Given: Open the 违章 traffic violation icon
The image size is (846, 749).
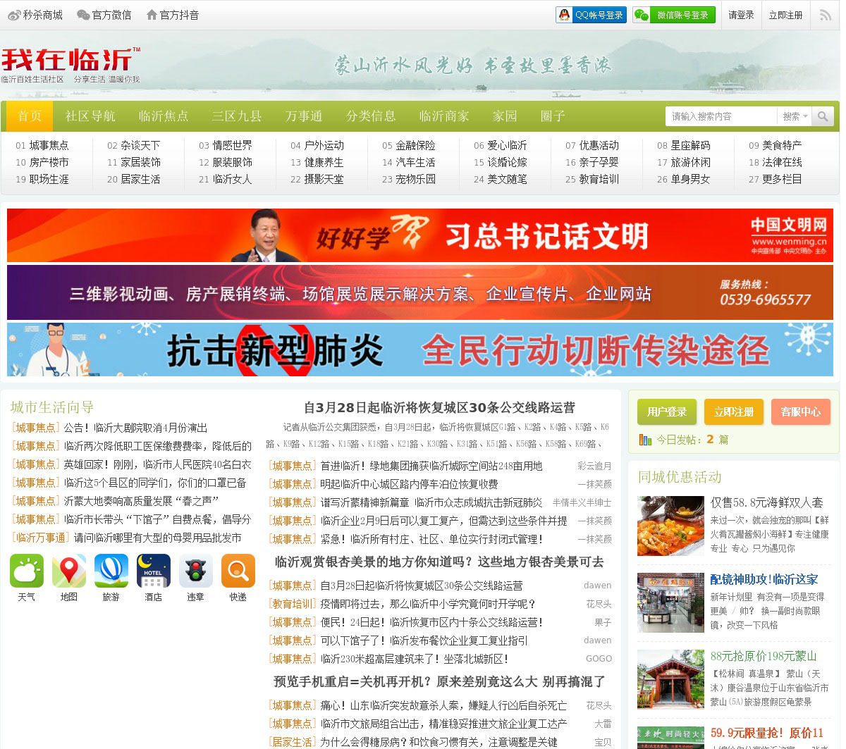Looking at the screenshot, I should pyautogui.click(x=196, y=571).
